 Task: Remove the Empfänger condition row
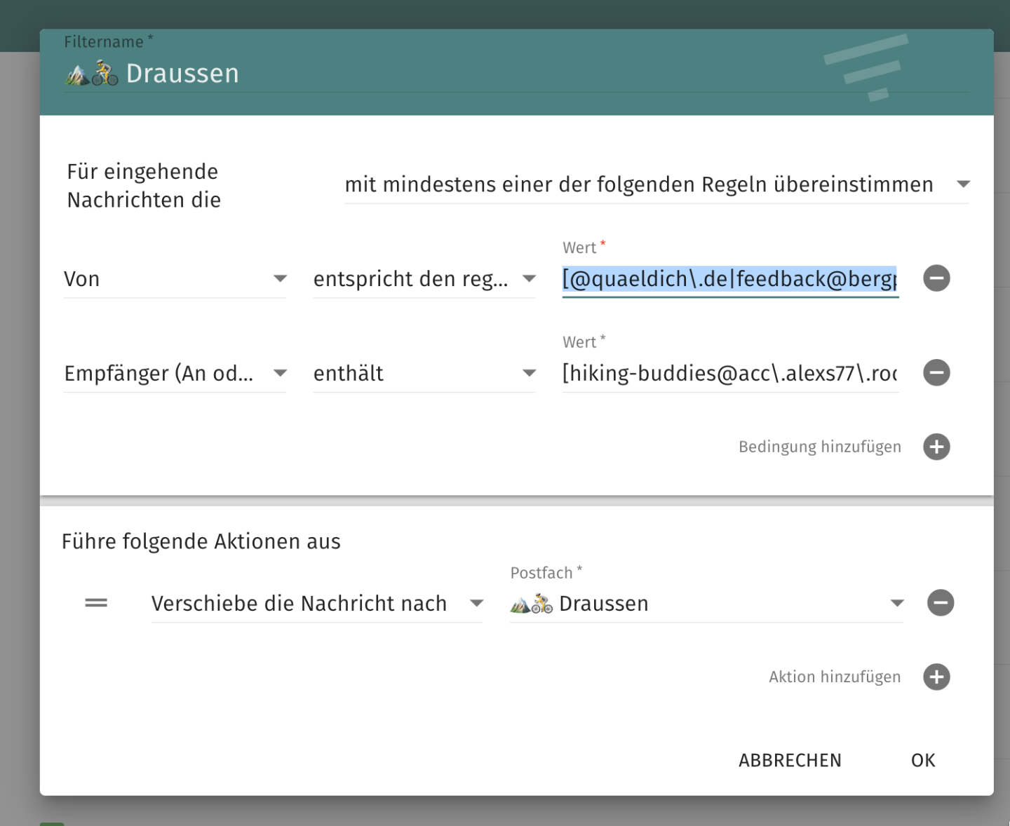[936, 372]
